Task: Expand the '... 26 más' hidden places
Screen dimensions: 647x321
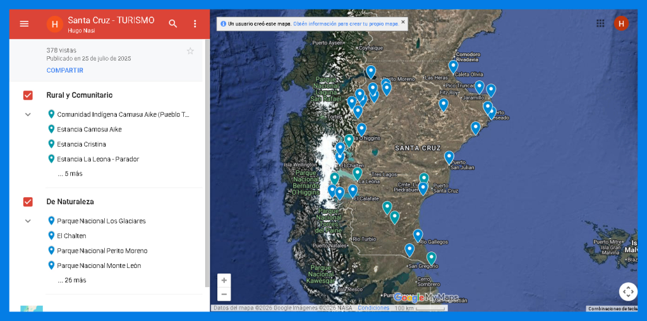Action: pyautogui.click(x=71, y=280)
